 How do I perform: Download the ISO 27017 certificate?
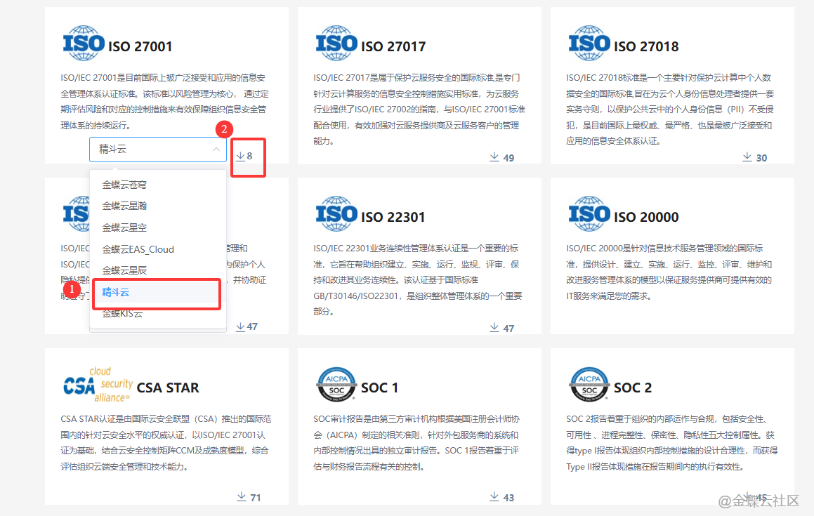(494, 157)
